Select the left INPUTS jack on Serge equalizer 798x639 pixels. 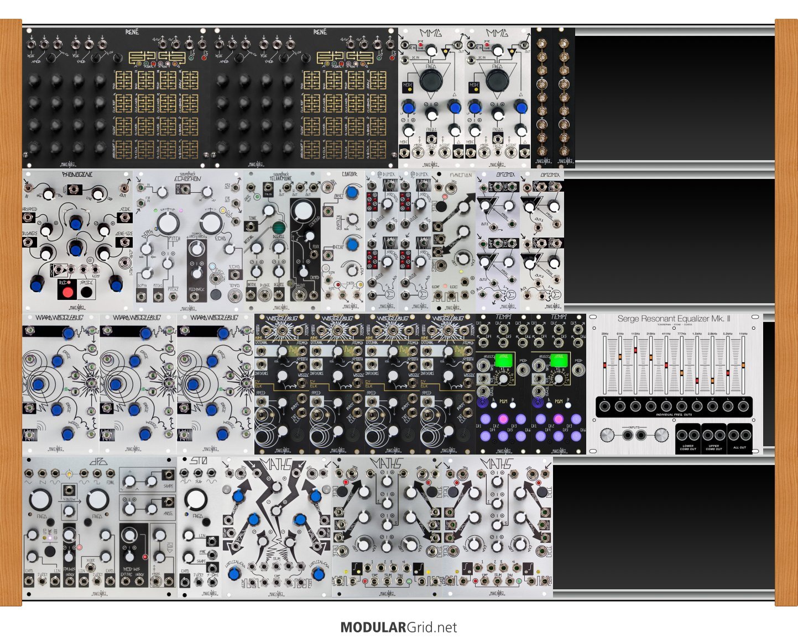(x=628, y=435)
